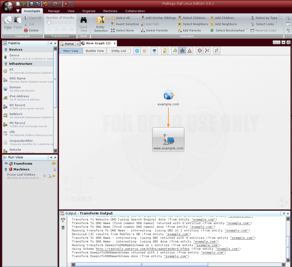Image resolution: width=292 pixels, height=267 pixels.
Task: Clear output with the trash icon
Action: click(63, 228)
